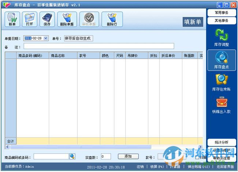The height and width of the screenshot is (172, 238).
Task: Click the 填新单 status label
Action: 193,22
